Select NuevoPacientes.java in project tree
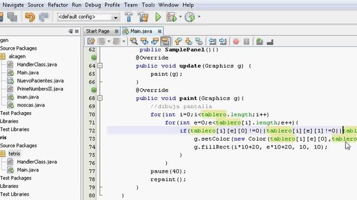This screenshot has width=357, height=200. (x=40, y=81)
